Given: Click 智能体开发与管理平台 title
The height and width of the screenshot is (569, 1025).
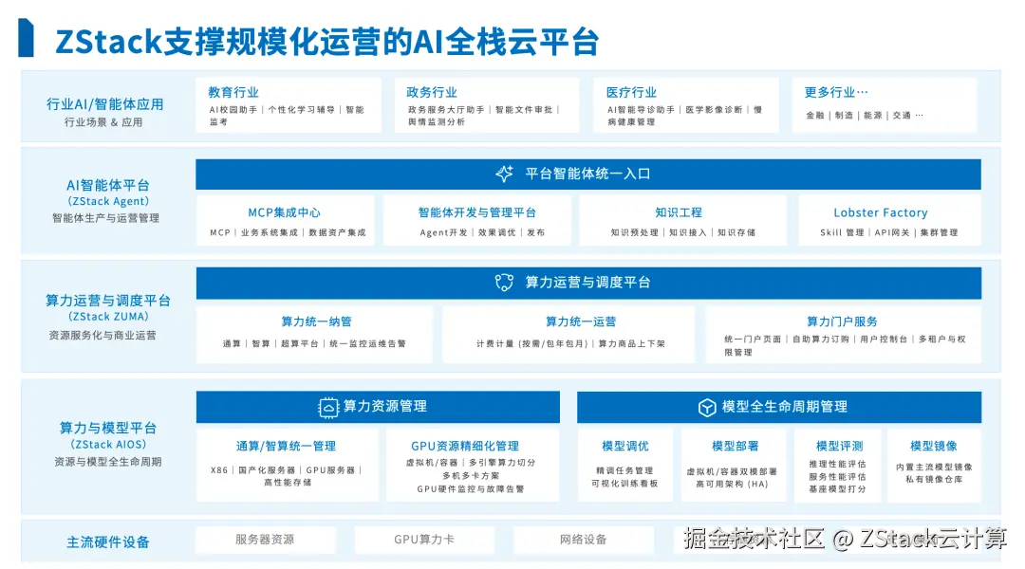Looking at the screenshot, I should coord(477,212).
